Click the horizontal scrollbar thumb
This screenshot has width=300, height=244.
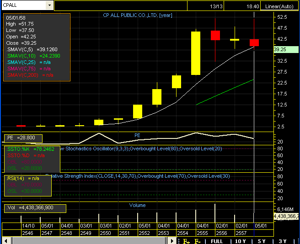[x=89, y=241]
